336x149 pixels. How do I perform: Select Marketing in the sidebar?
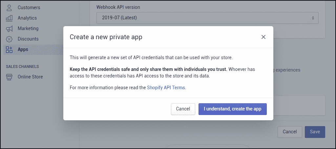(28, 28)
